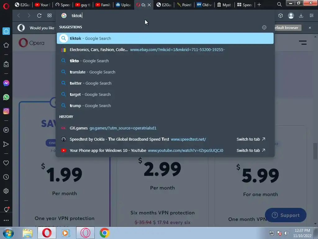Open the downloads icon
Screen dimensions: 318x239
[301, 16]
